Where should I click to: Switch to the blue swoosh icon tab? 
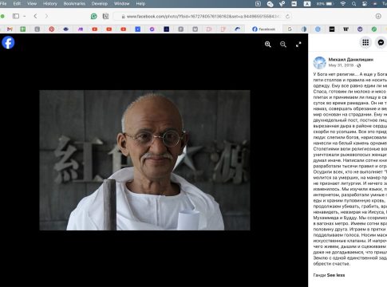coord(237,29)
